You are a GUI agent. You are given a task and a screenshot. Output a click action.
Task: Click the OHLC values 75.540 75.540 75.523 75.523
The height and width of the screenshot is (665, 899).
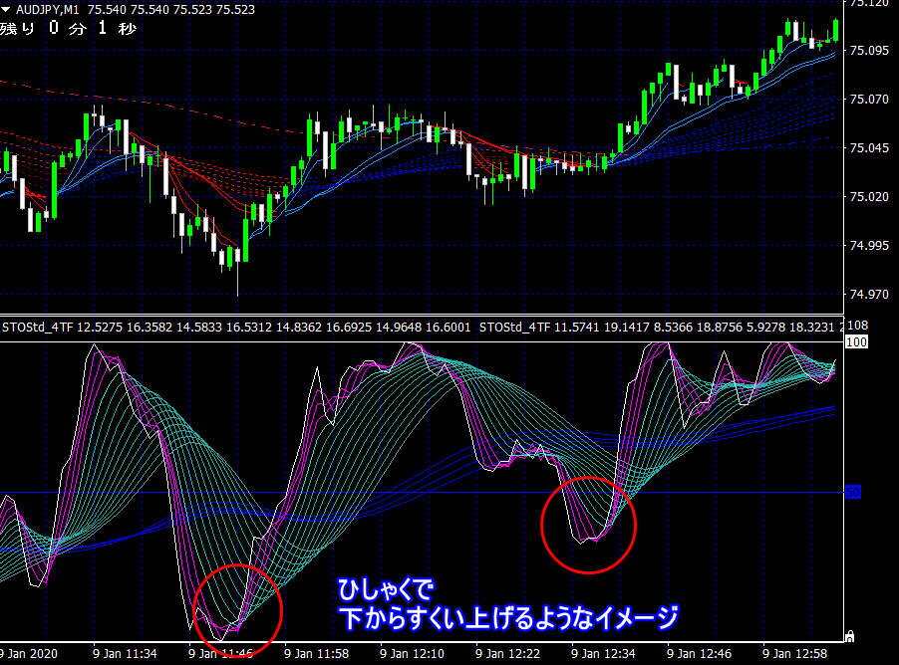click(170, 10)
